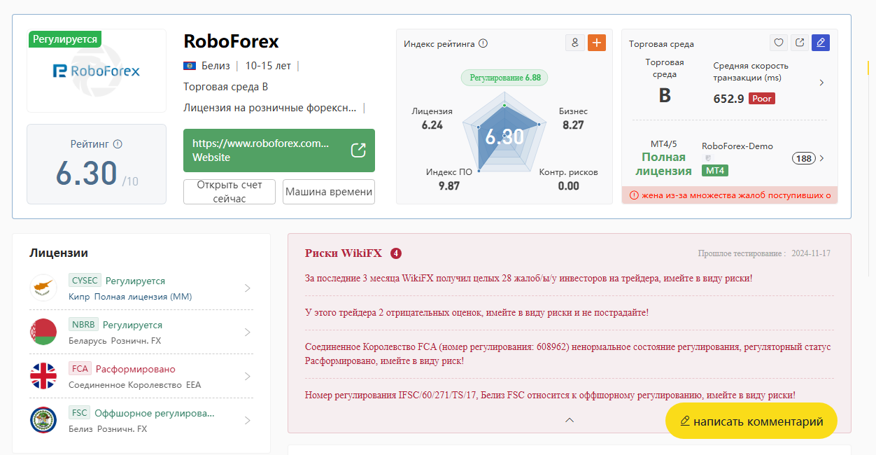Click Оффшорное регулирова... status text
The width and height of the screenshot is (876, 455).
[x=155, y=413]
